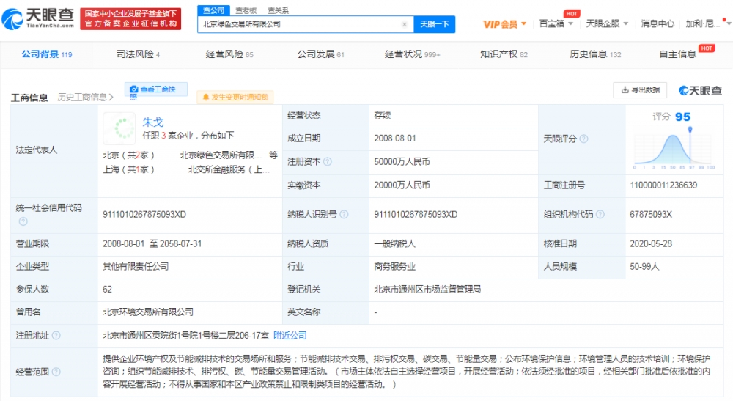Switch to 经营状况 tab
This screenshot has width=733, height=401.
412,54
